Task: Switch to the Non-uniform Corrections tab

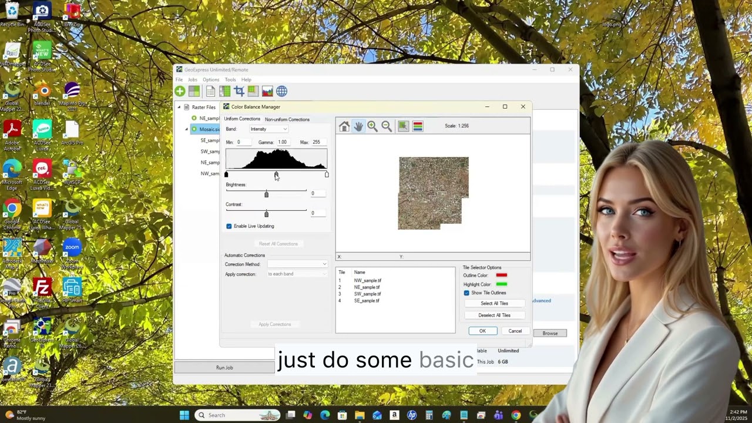Action: click(x=287, y=120)
